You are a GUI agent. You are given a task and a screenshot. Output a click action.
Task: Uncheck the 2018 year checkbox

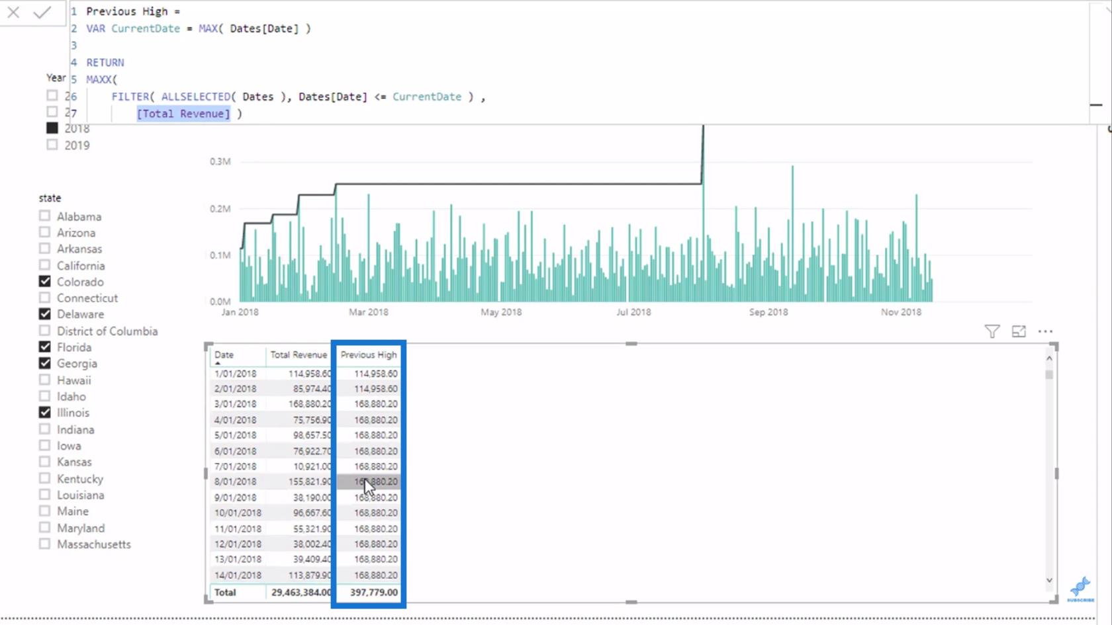pyautogui.click(x=52, y=128)
